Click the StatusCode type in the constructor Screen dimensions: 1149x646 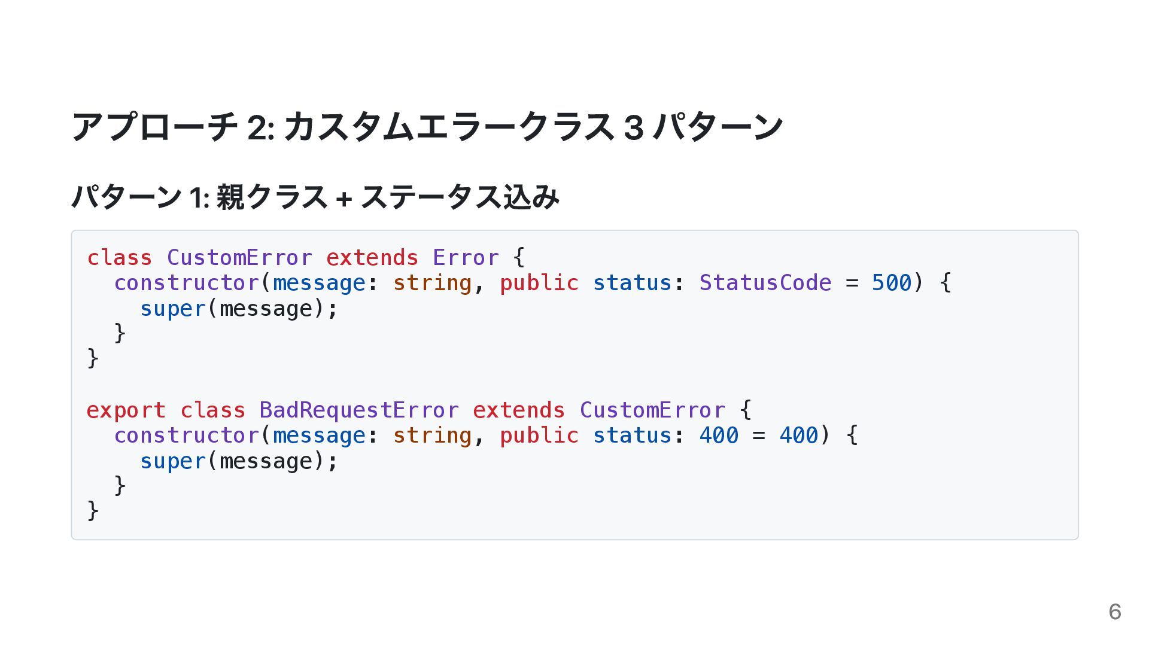tap(765, 283)
